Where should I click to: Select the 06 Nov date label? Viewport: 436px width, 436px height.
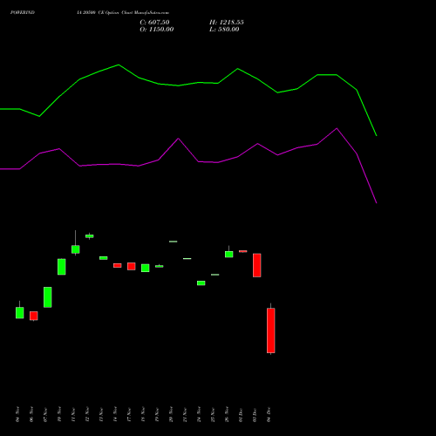click(31, 414)
